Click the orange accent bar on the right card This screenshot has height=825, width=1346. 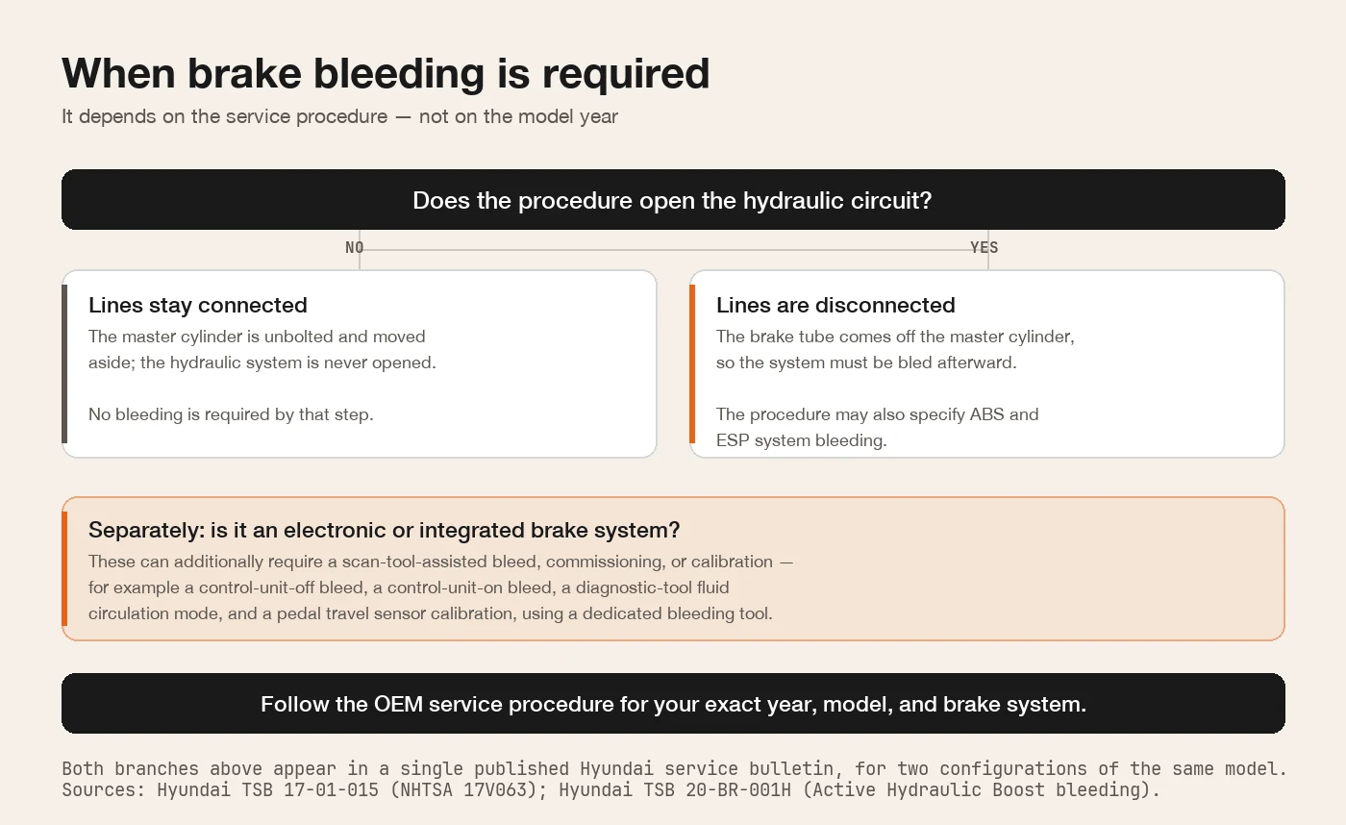[692, 363]
